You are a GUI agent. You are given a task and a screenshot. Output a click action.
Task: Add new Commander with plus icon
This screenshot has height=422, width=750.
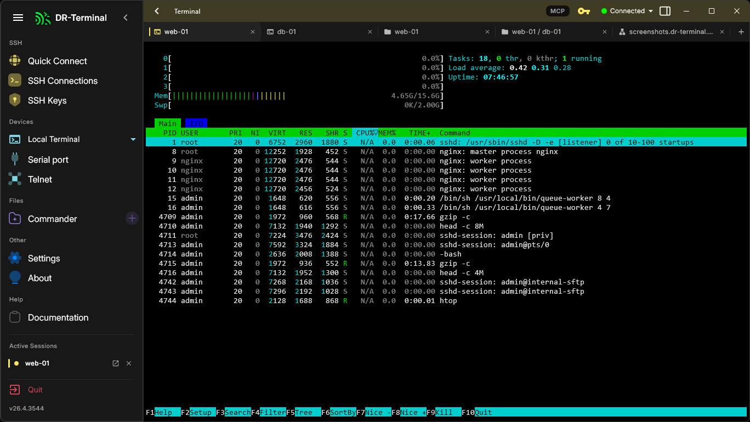point(132,218)
